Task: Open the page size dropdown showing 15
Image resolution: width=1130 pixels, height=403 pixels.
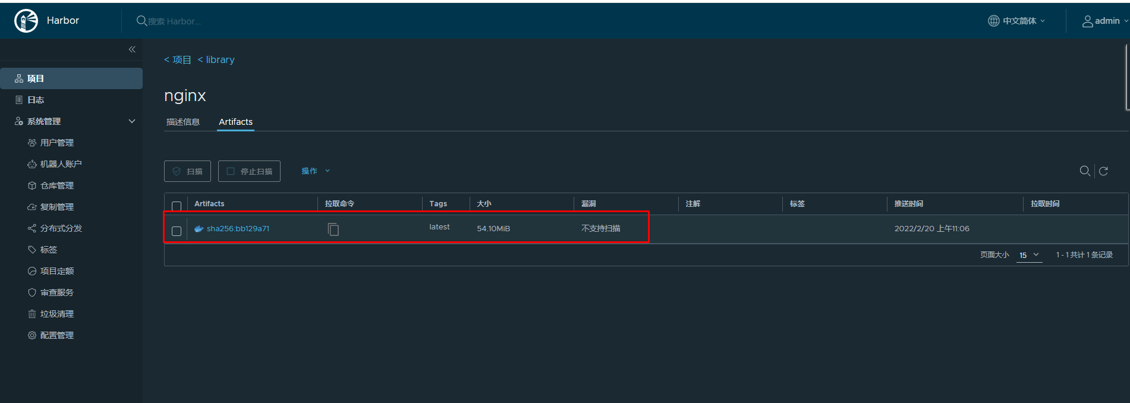Action: [x=1029, y=255]
